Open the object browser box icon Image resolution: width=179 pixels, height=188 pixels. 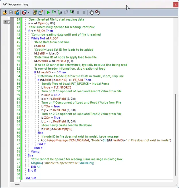tap(35, 13)
